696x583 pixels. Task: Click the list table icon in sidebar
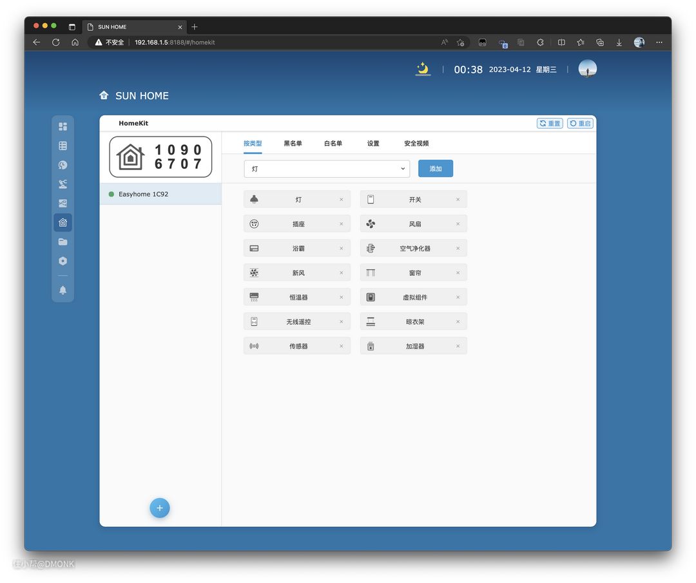pos(63,146)
